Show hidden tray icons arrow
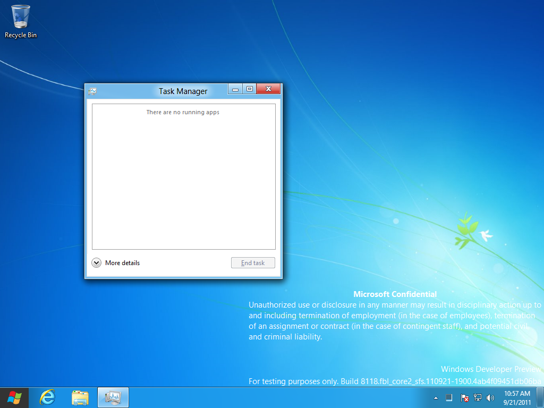This screenshot has width=544, height=408. tap(436, 398)
